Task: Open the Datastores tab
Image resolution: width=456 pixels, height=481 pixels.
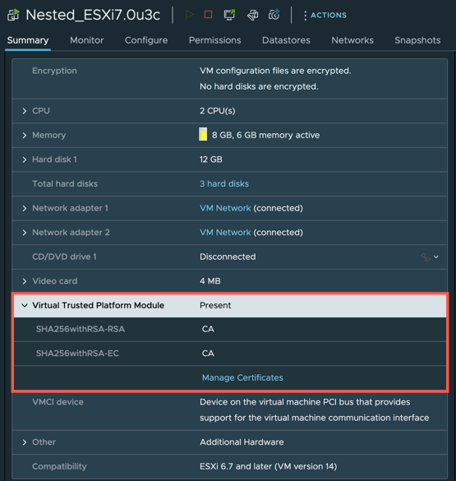Action: (x=286, y=40)
